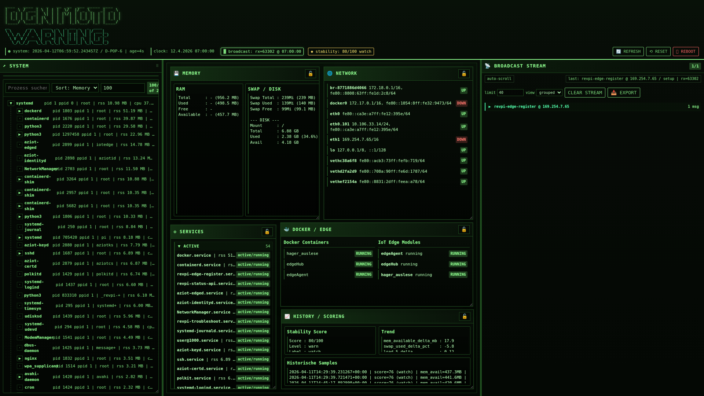Select the docker.service row
This screenshot has height=396, width=704.
[x=223, y=256]
